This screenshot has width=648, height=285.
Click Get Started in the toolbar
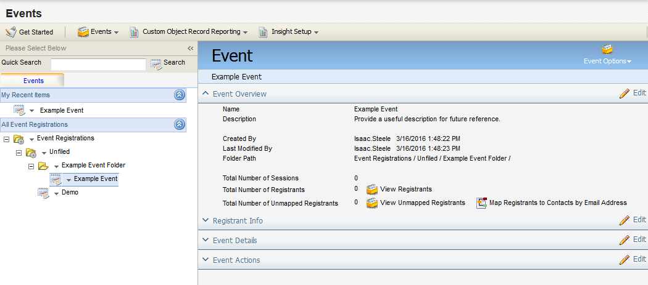point(36,32)
